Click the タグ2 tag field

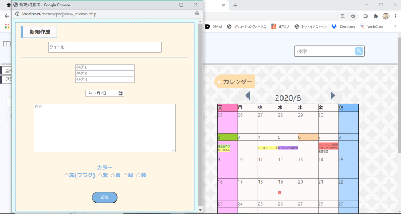pyautogui.click(x=105, y=74)
